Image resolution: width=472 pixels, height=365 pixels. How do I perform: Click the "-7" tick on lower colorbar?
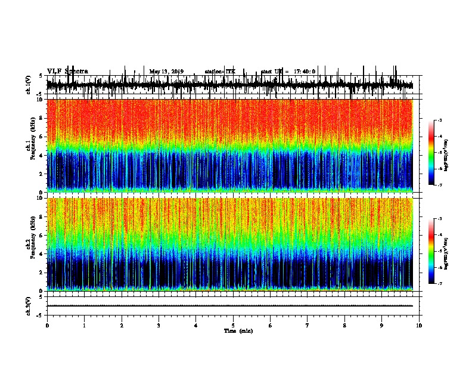439,284
